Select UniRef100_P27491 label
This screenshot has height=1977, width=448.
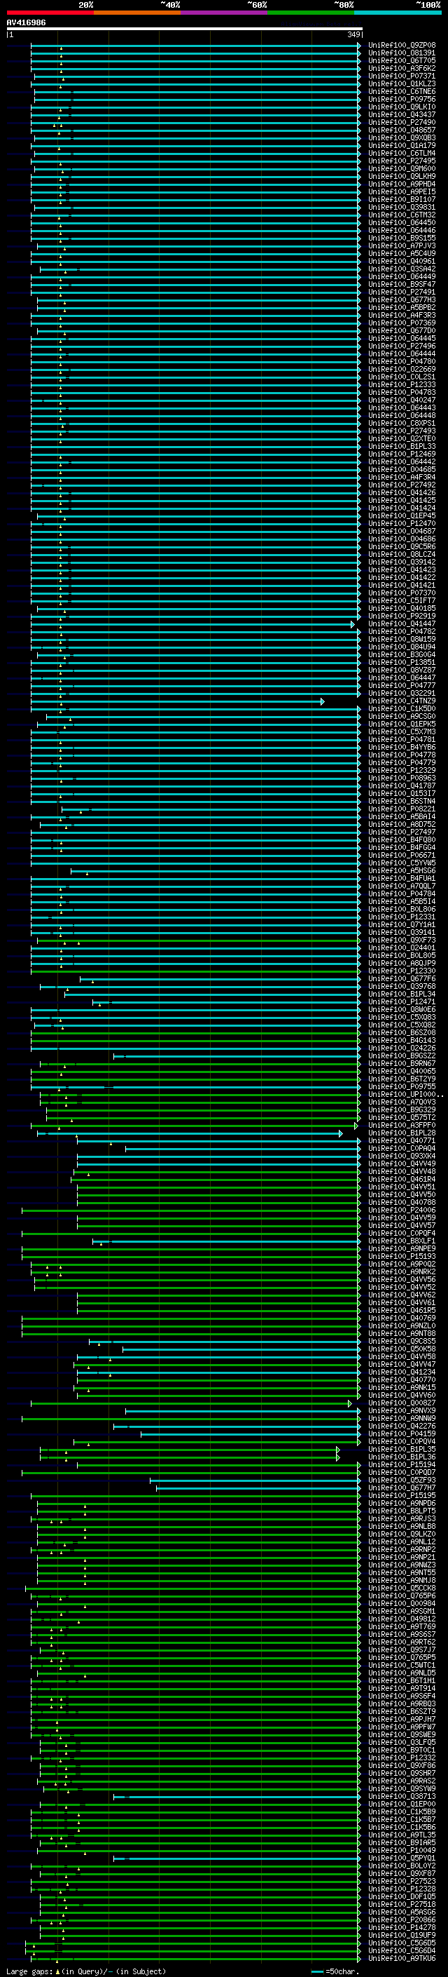point(402,292)
